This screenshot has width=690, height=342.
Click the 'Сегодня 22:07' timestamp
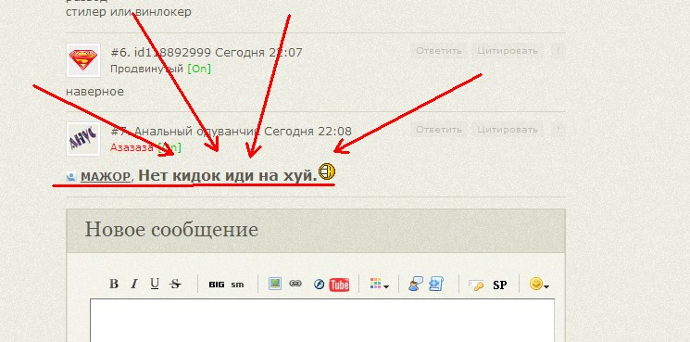coord(258,53)
